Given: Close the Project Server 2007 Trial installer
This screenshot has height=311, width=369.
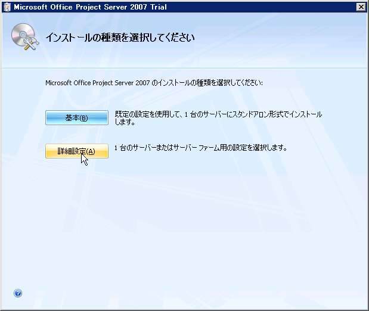Looking at the screenshot, I should click(361, 7).
